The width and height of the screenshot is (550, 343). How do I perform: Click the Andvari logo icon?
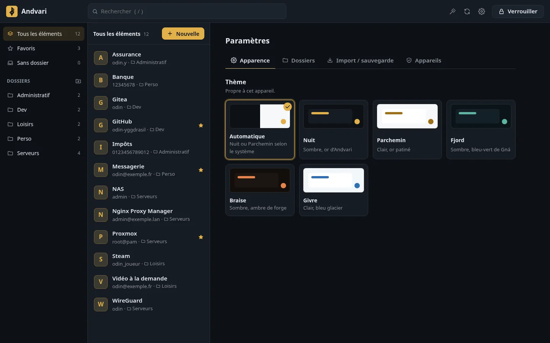[12, 11]
